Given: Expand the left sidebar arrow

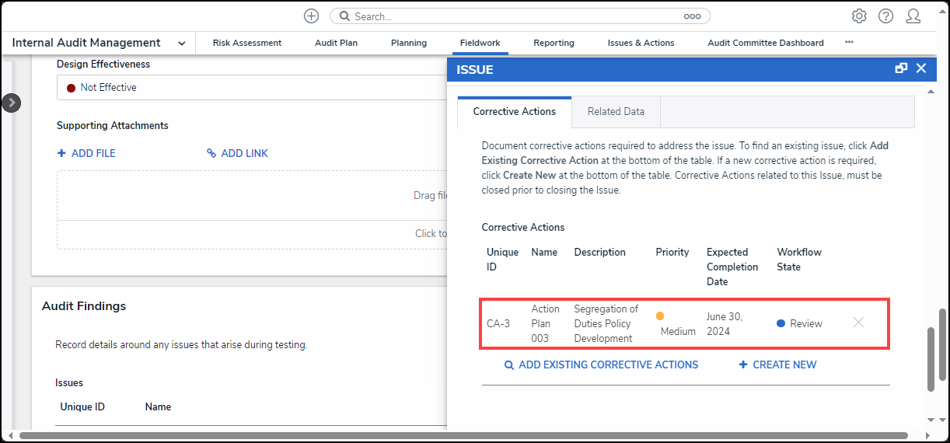Looking at the screenshot, I should coord(11,103).
